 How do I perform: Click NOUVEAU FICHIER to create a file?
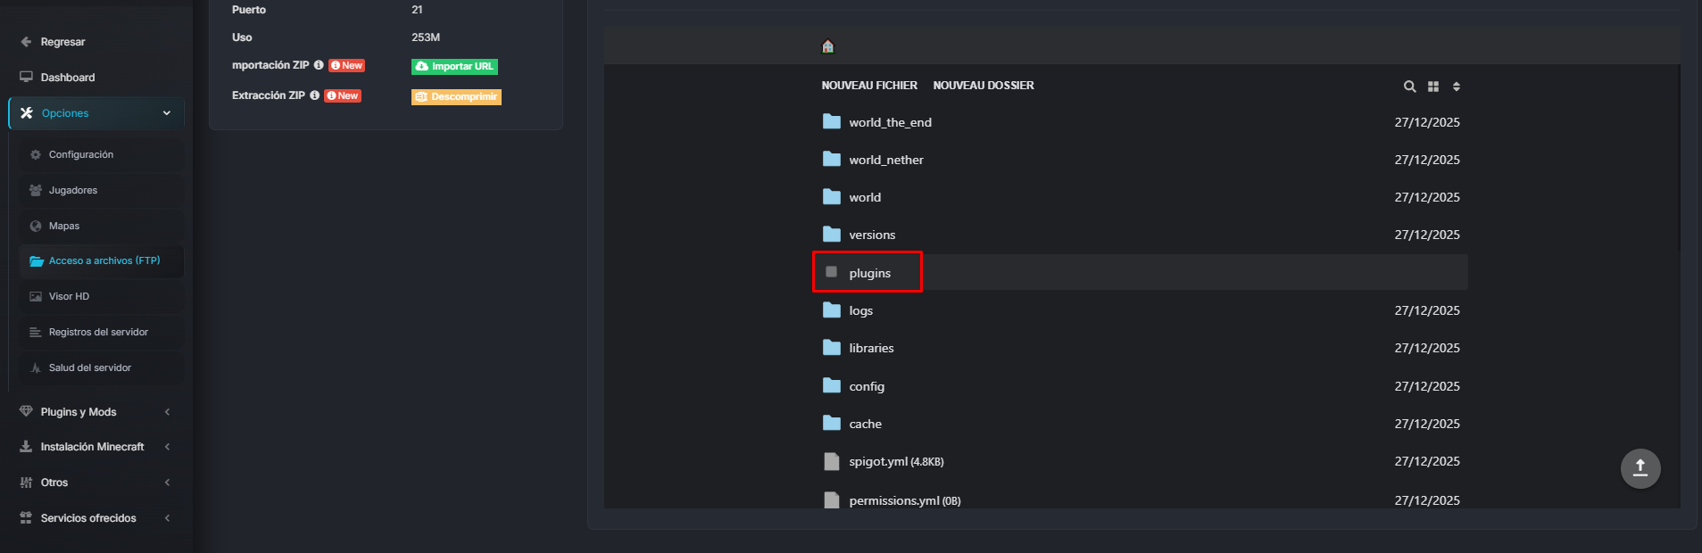(868, 86)
